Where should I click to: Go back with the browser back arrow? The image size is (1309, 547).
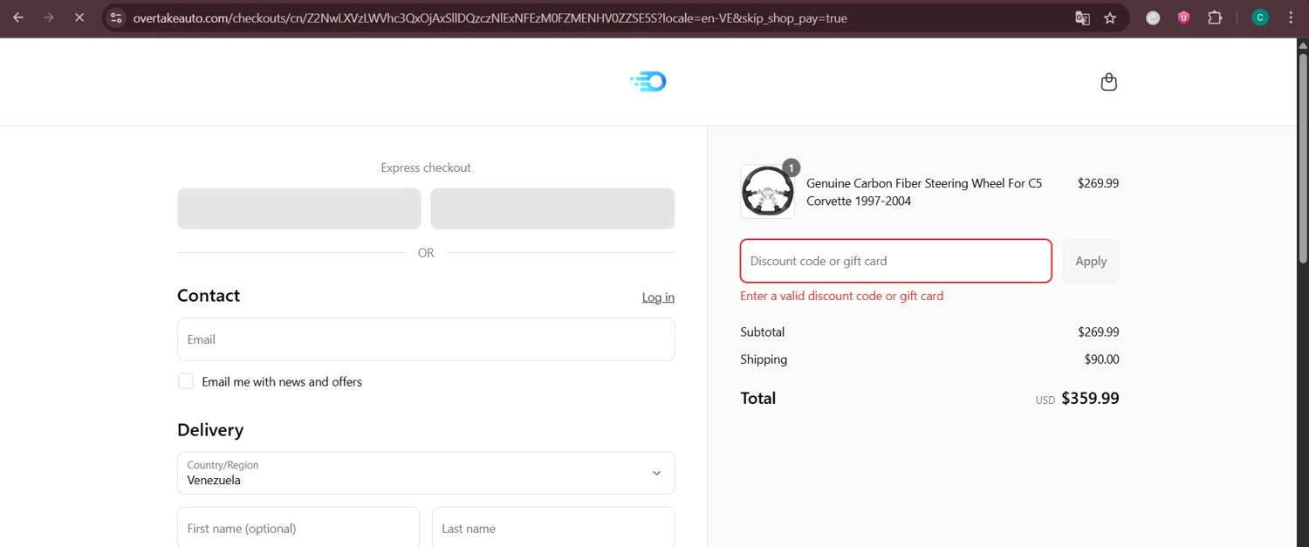click(x=18, y=17)
